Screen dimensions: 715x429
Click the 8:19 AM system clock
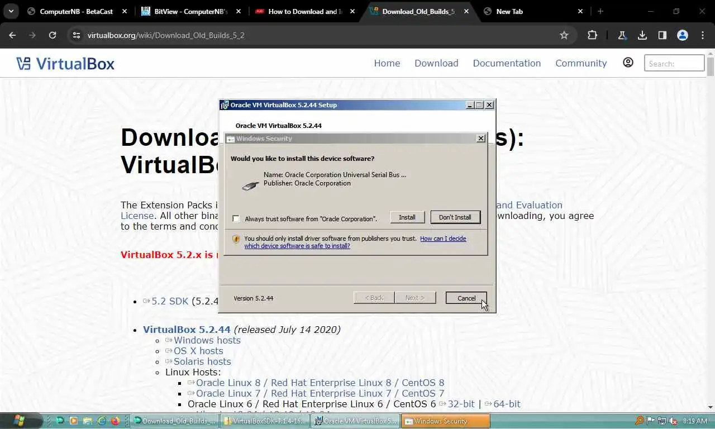pyautogui.click(x=695, y=421)
